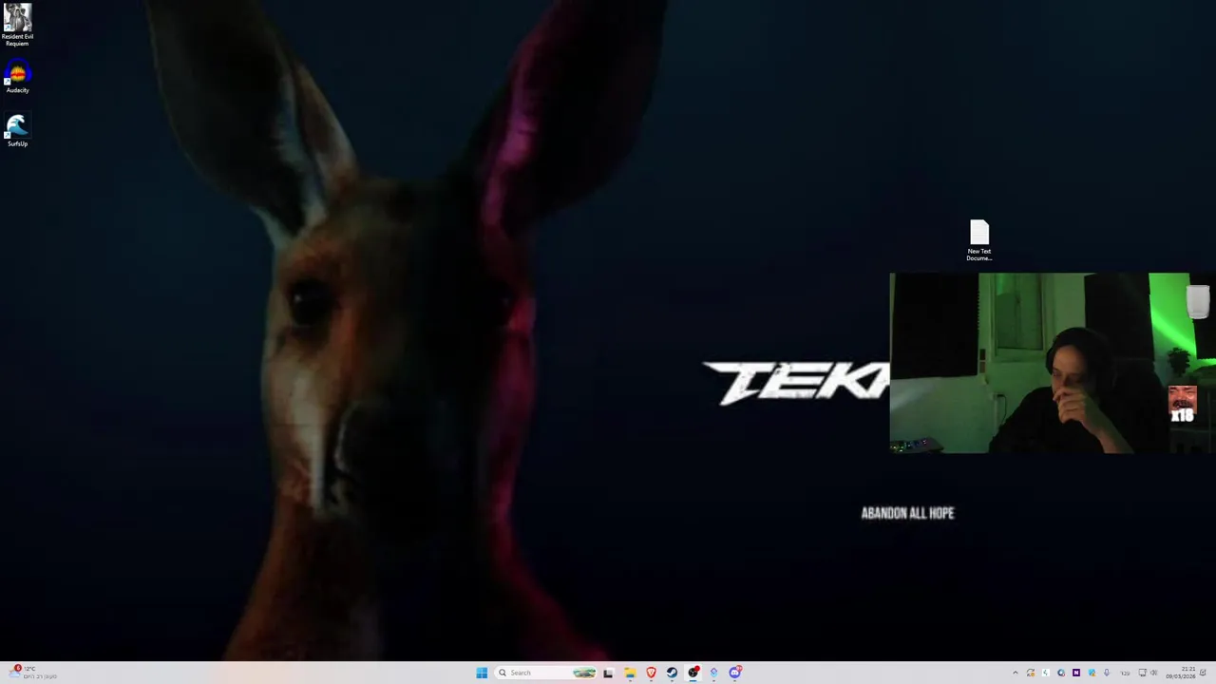Open the OBS taskbar icon with red badge
Viewport: 1216px width, 684px height.
point(693,673)
